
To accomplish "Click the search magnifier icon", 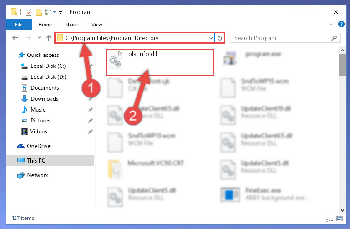I will click(x=334, y=38).
